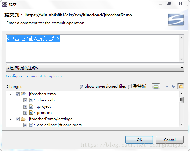This screenshot has height=151, width=190.
Task: Click the Eclipse icon in the title bar
Action: [5, 5]
